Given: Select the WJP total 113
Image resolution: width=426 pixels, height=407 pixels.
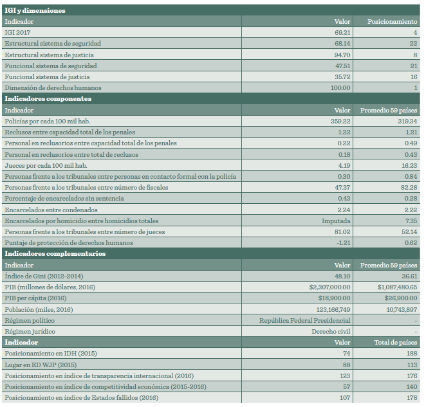Looking at the screenshot, I should 412,365.
